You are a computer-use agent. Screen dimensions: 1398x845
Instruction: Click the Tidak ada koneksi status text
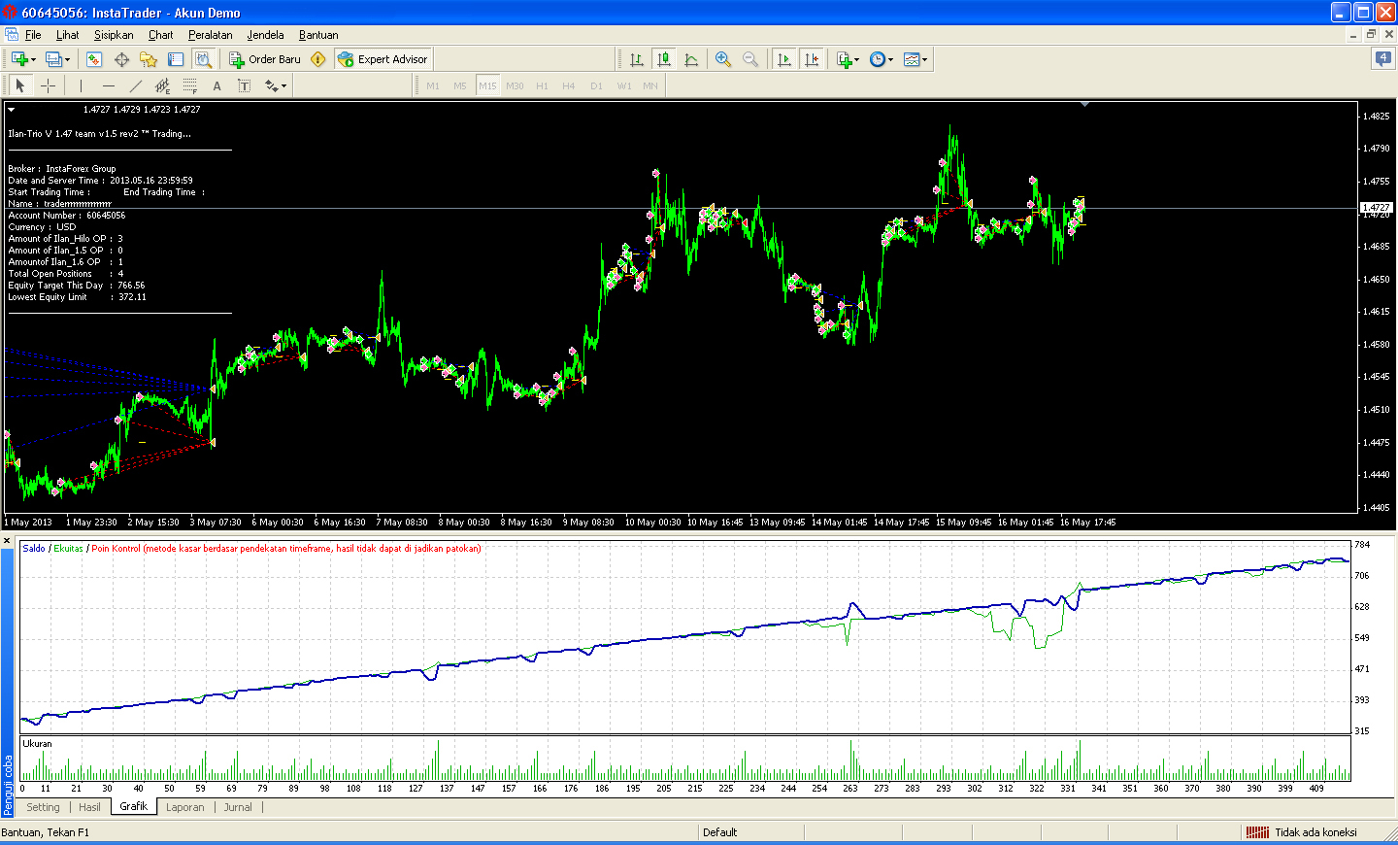coord(1315,832)
